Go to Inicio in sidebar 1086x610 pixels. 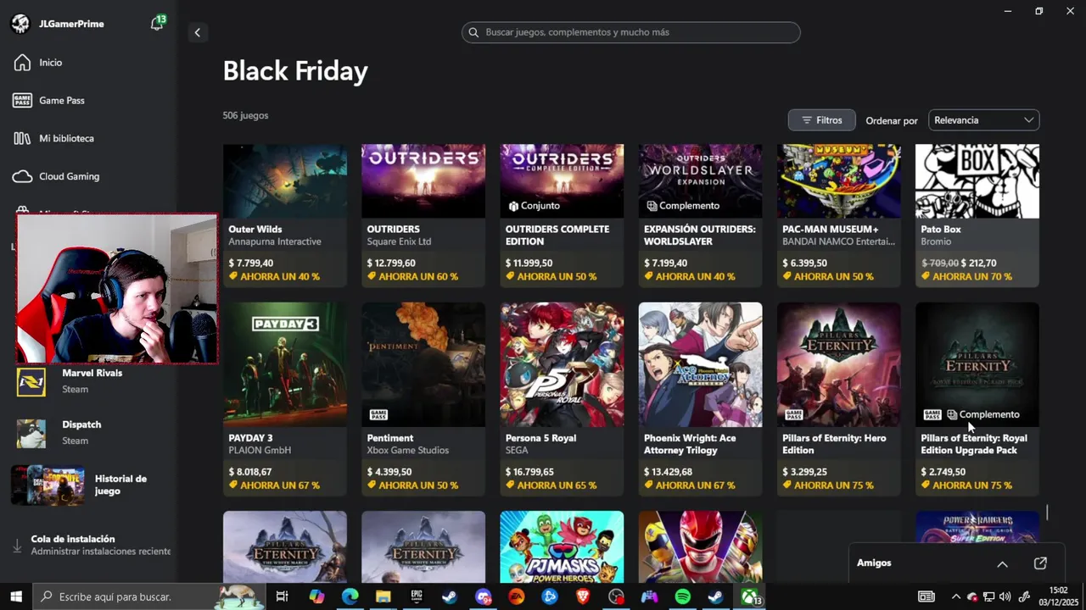pos(51,63)
